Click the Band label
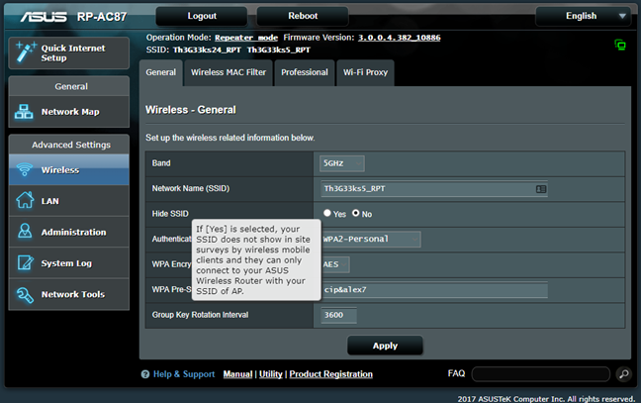 (x=161, y=162)
